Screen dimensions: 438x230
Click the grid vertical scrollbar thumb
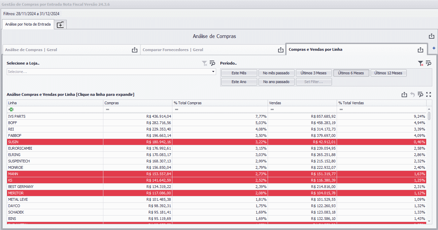(429, 116)
